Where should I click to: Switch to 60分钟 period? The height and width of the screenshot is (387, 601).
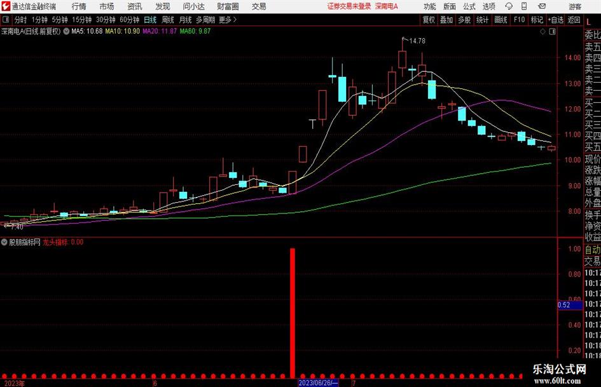point(130,20)
